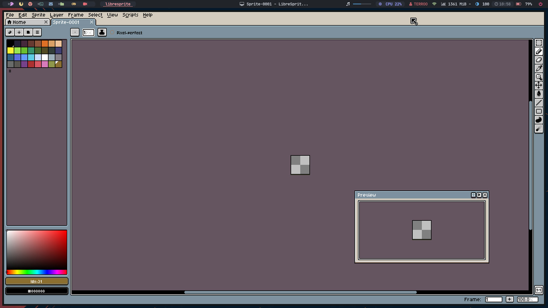Select the Eraser tool in right toolbar

(x=539, y=60)
